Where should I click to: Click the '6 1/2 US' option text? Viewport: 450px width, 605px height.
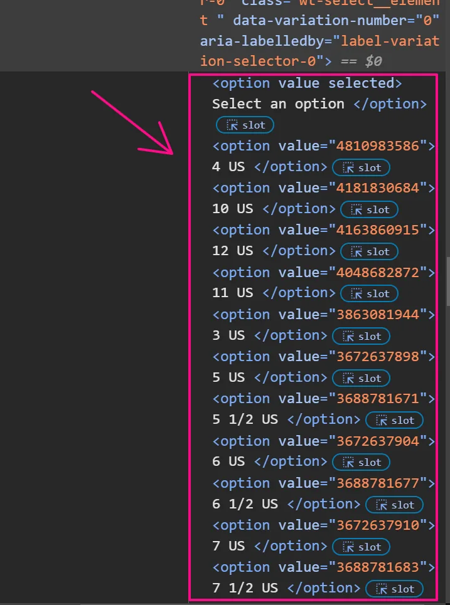pos(245,504)
